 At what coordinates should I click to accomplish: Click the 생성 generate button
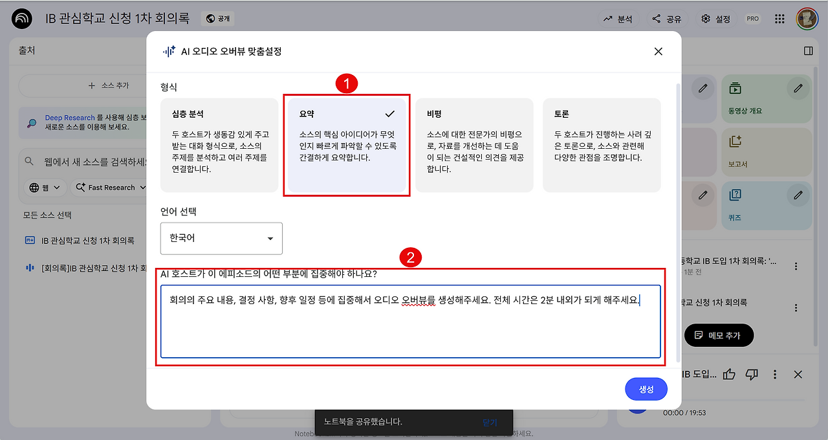646,389
